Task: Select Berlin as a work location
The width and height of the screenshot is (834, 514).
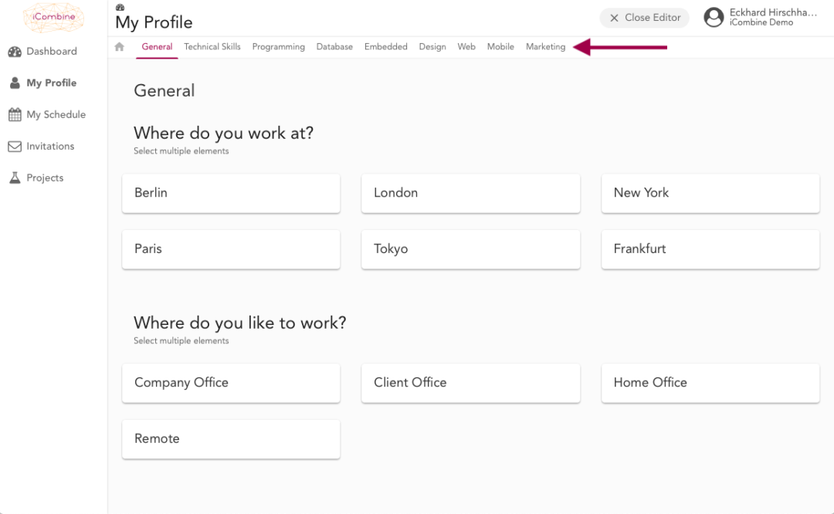Action: pos(230,193)
